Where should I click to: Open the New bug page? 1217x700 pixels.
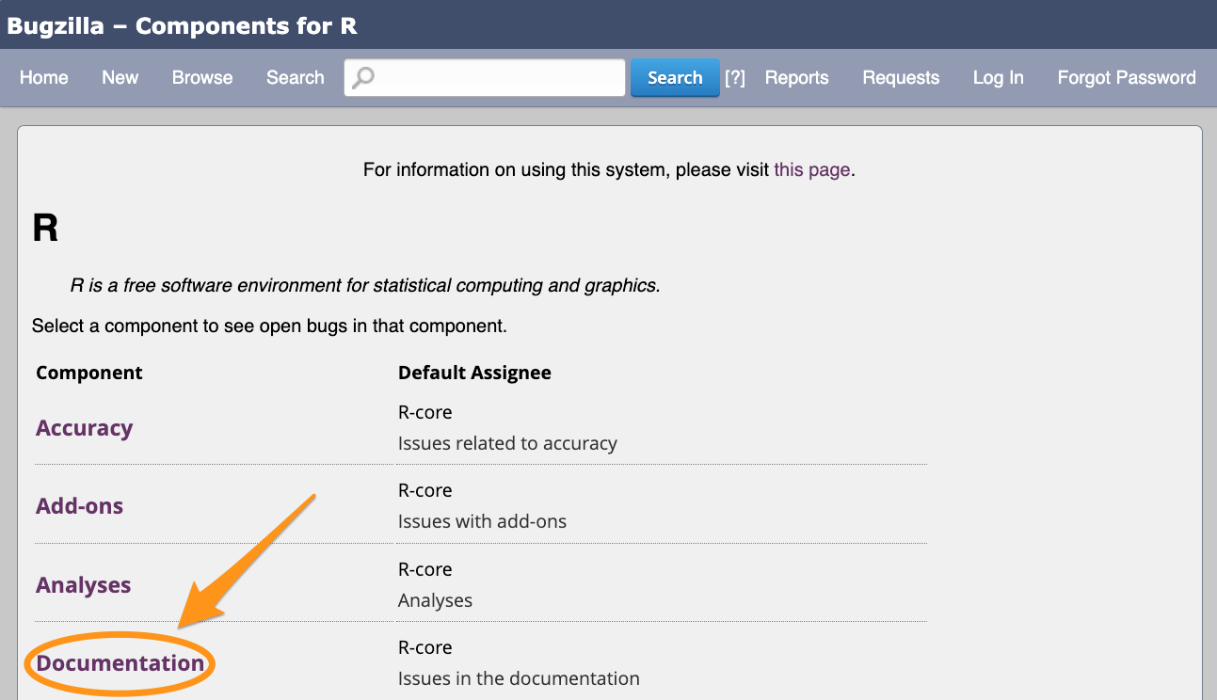coord(120,78)
